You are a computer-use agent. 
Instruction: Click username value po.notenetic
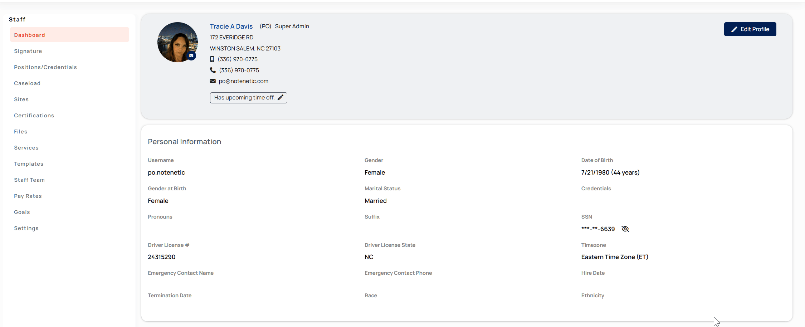point(166,172)
